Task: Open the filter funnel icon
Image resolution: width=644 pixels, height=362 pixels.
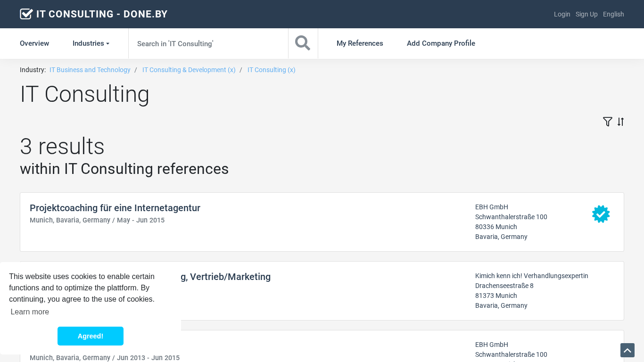Action: pos(607,122)
